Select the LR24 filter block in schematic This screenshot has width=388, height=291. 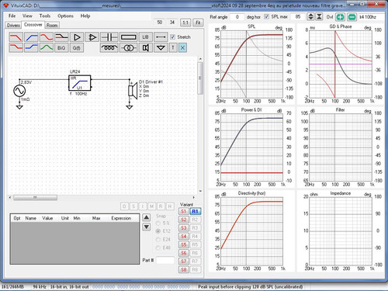tap(80, 83)
